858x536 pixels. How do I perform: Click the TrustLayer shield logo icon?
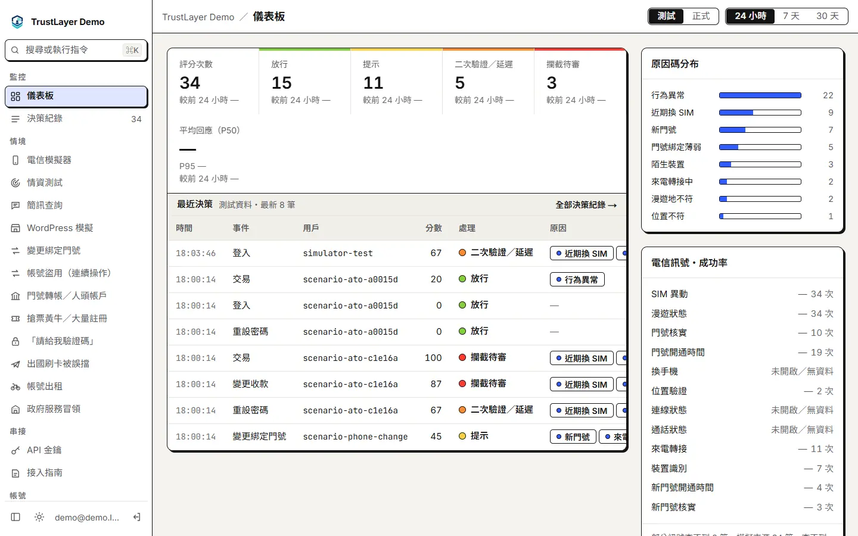pos(17,22)
